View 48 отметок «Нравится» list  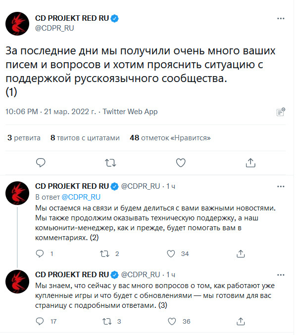pyautogui.click(x=170, y=138)
